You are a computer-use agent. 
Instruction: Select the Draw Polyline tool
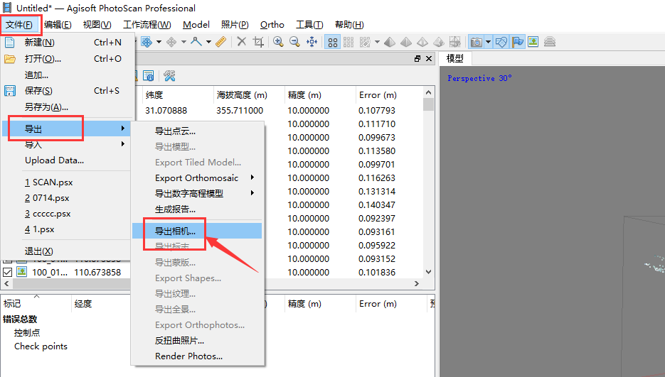tap(196, 42)
